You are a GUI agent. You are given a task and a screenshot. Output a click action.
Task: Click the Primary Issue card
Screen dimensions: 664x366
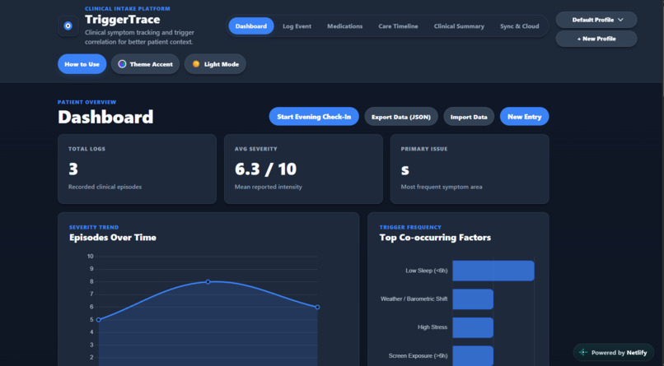tap(470, 169)
